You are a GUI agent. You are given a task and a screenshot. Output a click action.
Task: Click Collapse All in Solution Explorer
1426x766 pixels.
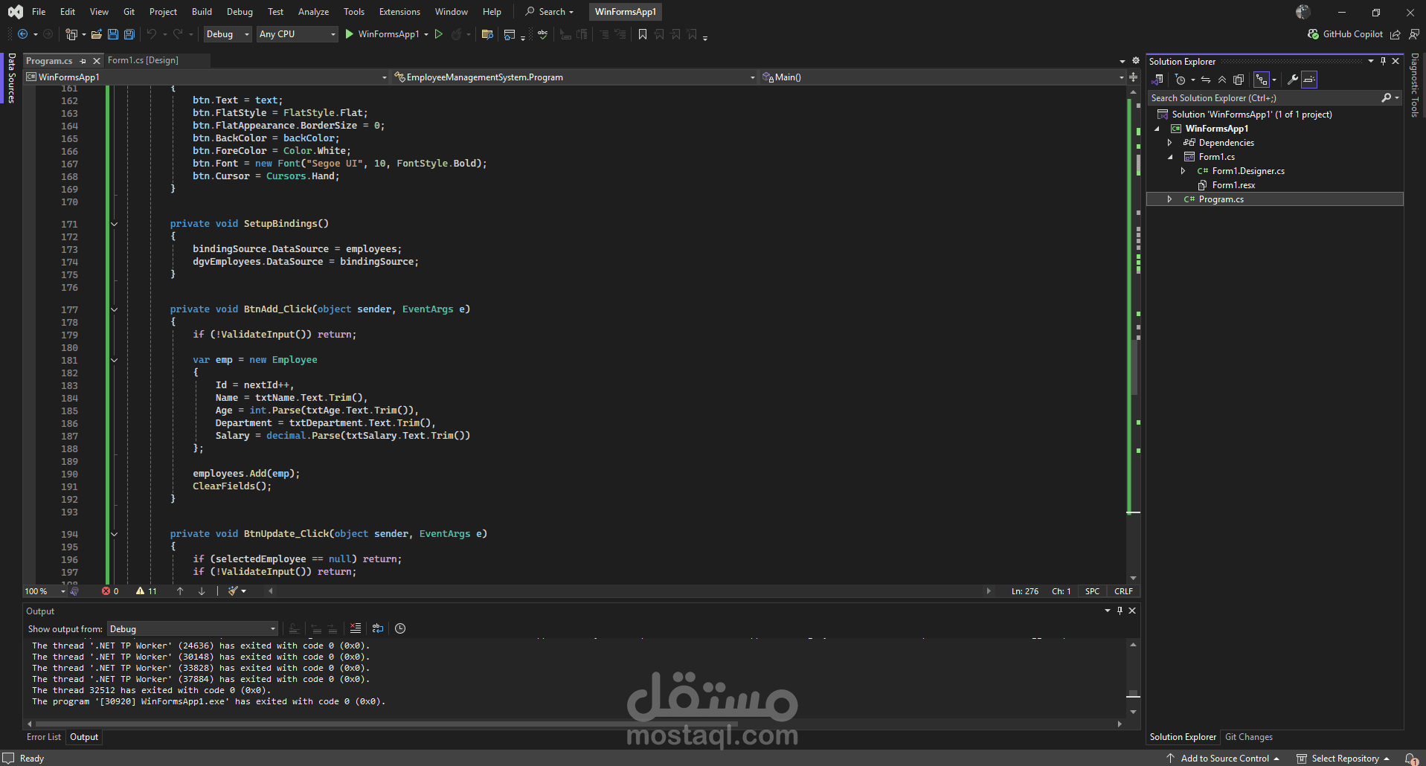1222,80
